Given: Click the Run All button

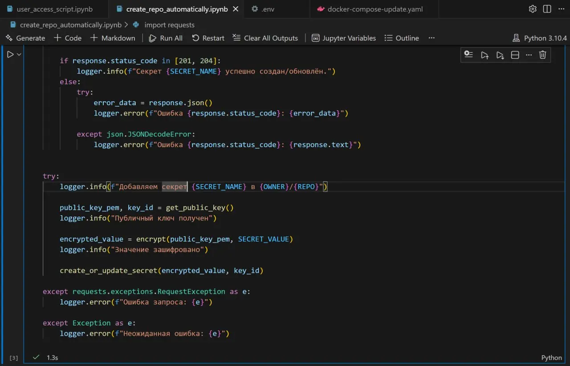Looking at the screenshot, I should coord(166,38).
